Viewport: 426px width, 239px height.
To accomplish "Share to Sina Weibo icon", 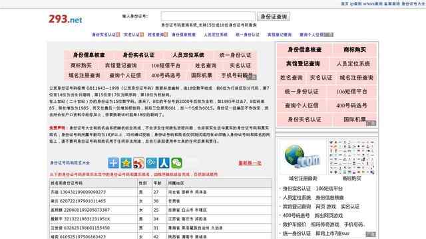I will (x=138, y=163).
